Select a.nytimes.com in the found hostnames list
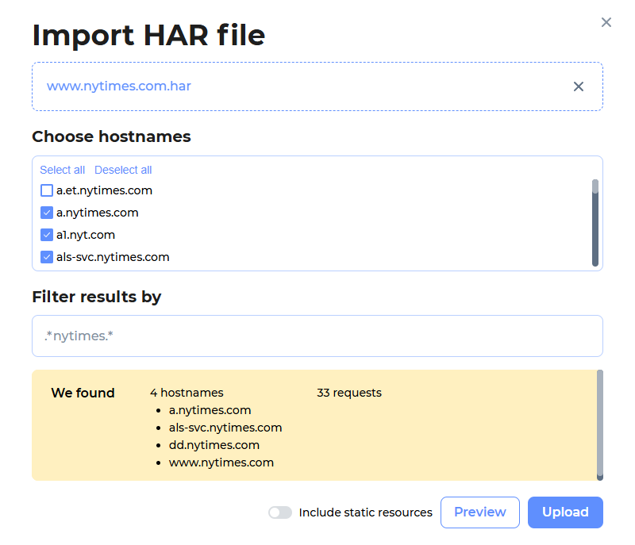635x545 pixels. tap(210, 410)
